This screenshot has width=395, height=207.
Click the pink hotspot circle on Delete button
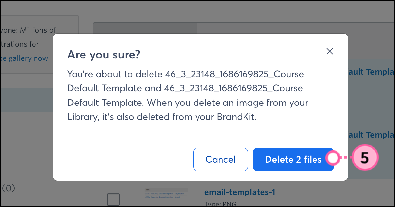click(333, 158)
